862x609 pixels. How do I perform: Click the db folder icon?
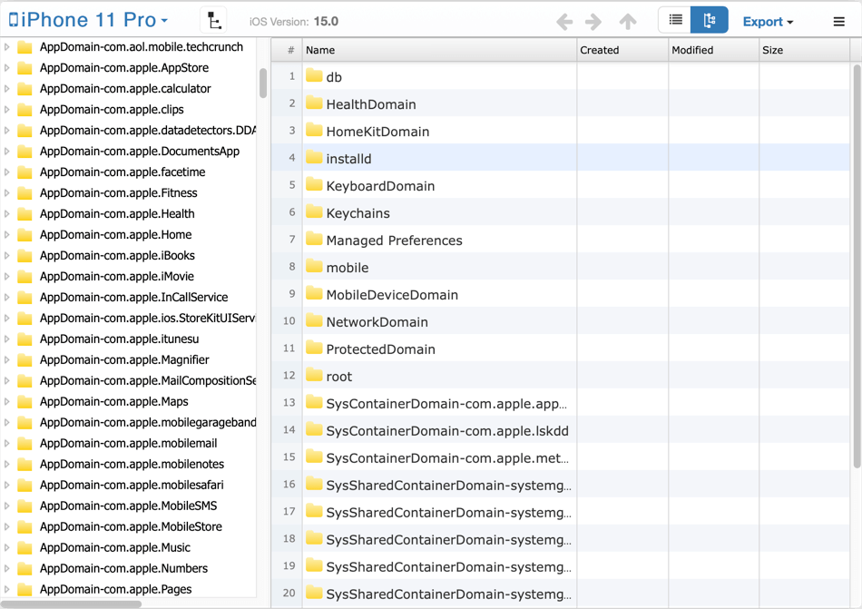(x=314, y=75)
